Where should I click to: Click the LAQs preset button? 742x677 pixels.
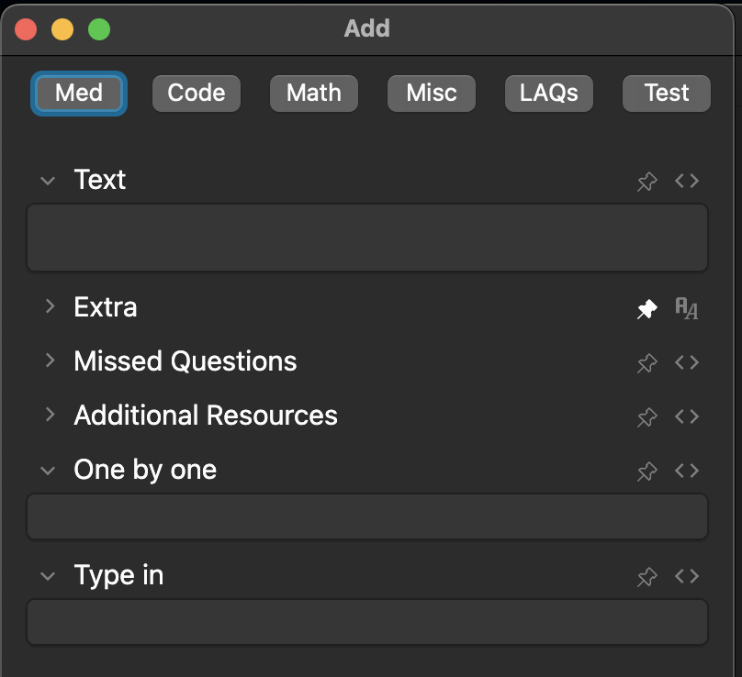(x=549, y=93)
